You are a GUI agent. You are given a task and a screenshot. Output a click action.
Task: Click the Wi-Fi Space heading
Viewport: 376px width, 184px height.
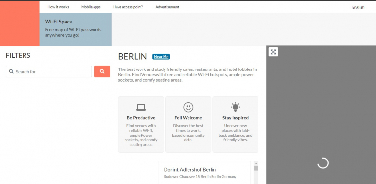coord(59,22)
